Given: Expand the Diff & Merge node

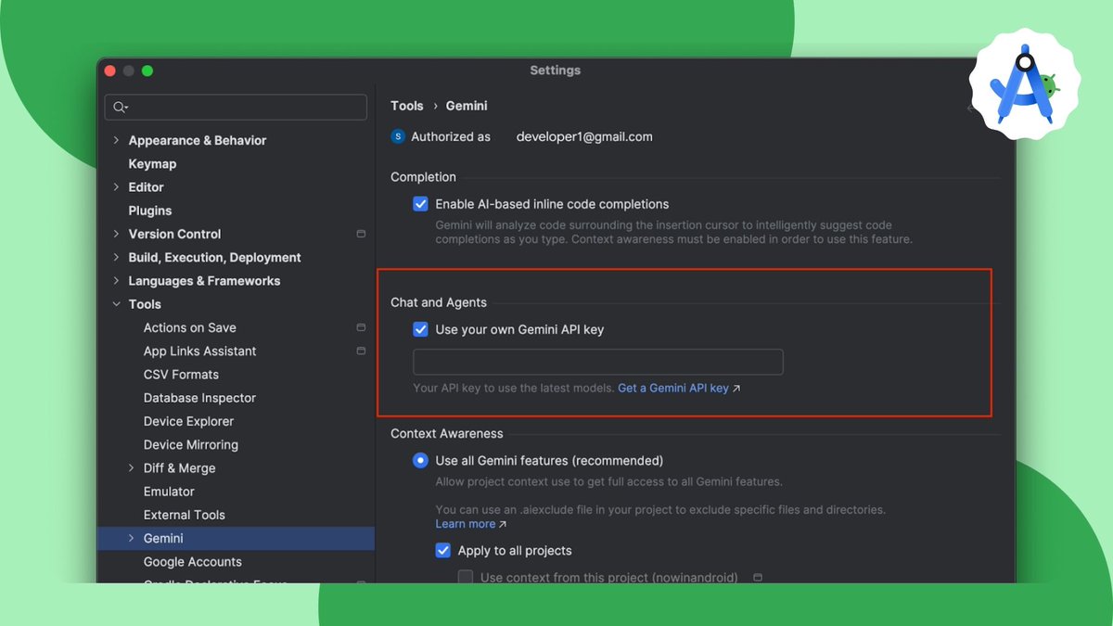Looking at the screenshot, I should [x=131, y=468].
